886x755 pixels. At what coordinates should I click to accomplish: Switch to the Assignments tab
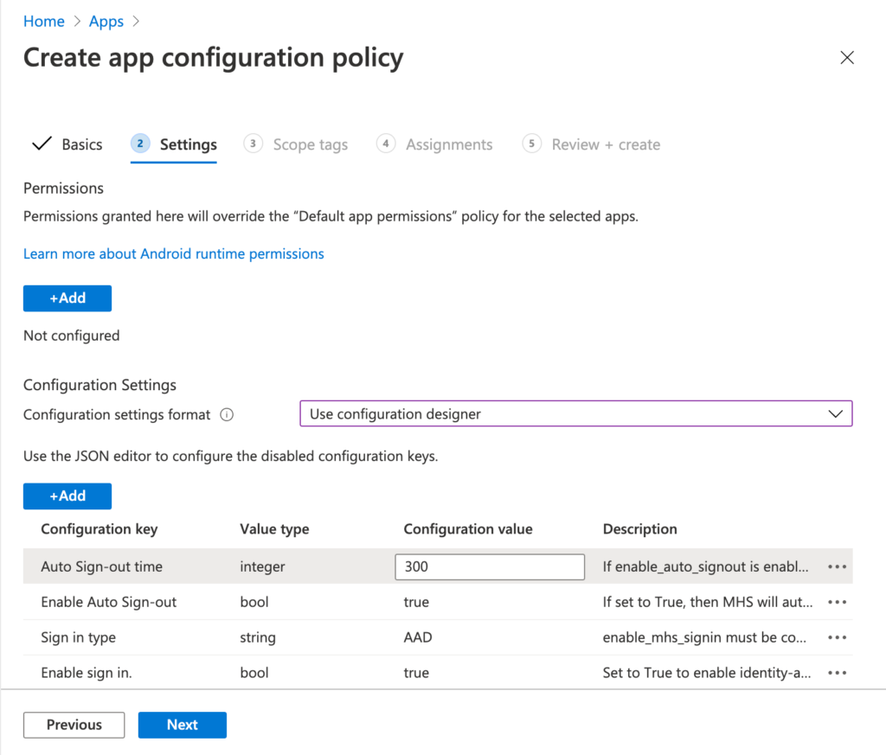448,144
